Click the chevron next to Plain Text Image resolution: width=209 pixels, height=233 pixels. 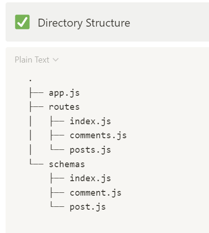(x=55, y=60)
